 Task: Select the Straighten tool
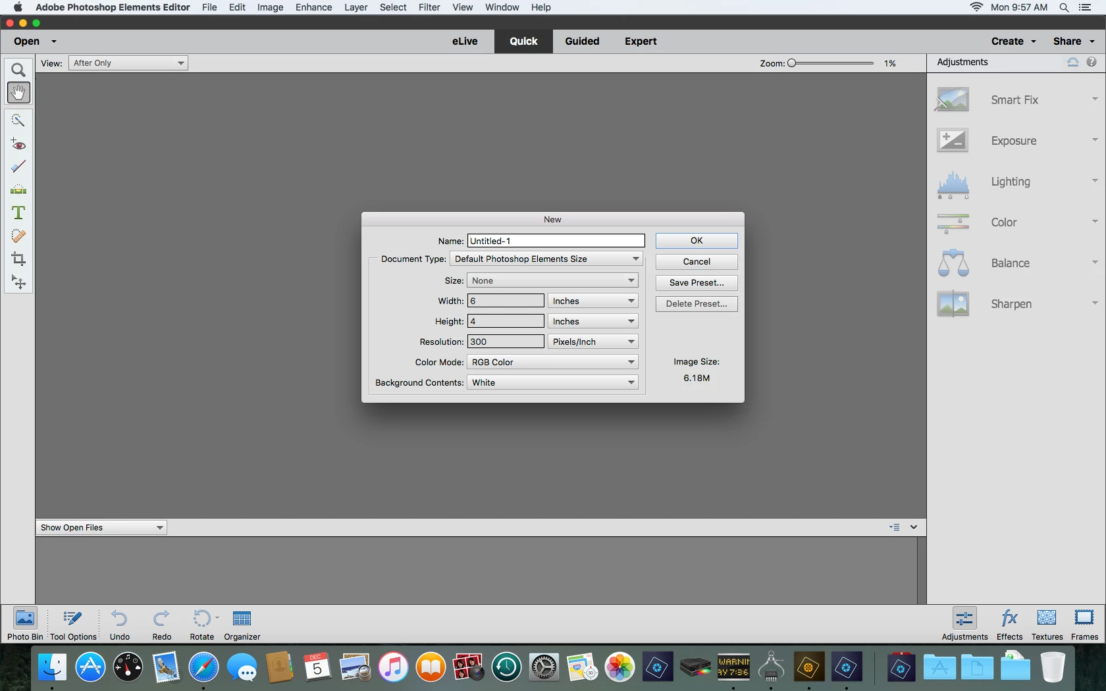18,190
